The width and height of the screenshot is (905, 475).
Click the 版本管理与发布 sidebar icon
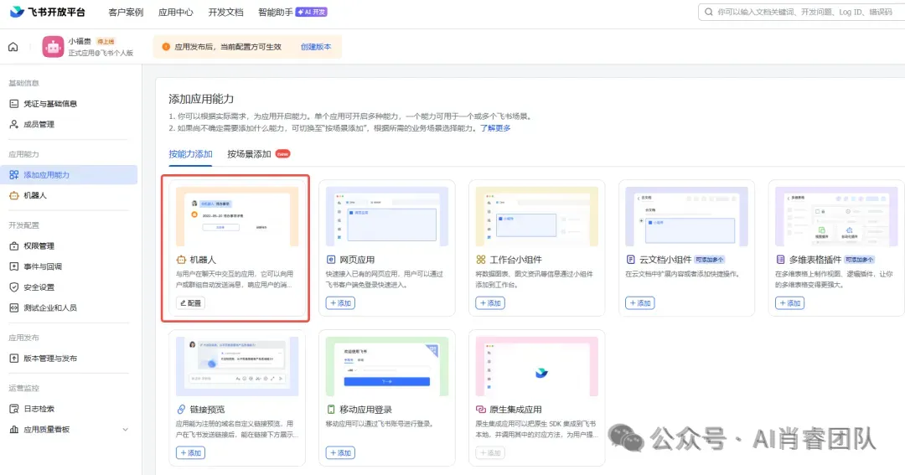[x=14, y=359]
